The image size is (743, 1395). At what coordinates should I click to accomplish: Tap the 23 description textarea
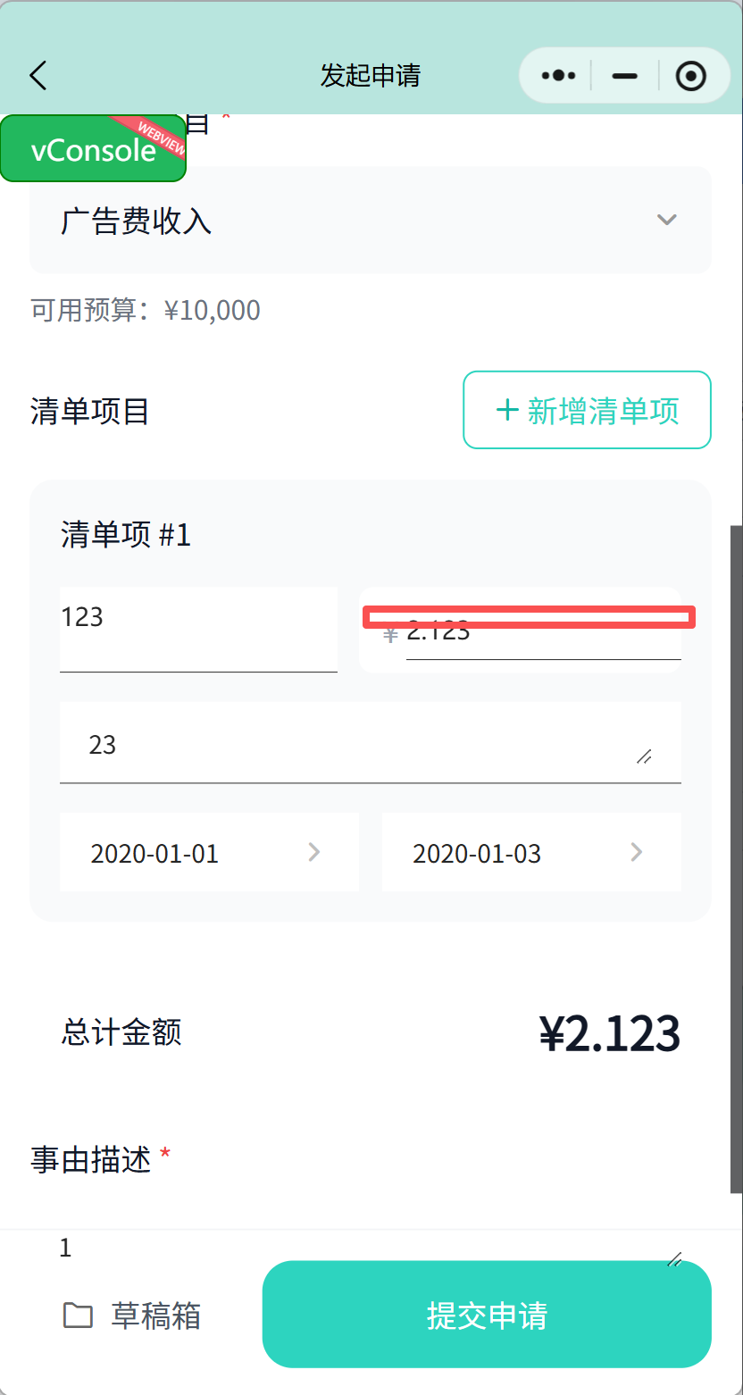tap(371, 744)
